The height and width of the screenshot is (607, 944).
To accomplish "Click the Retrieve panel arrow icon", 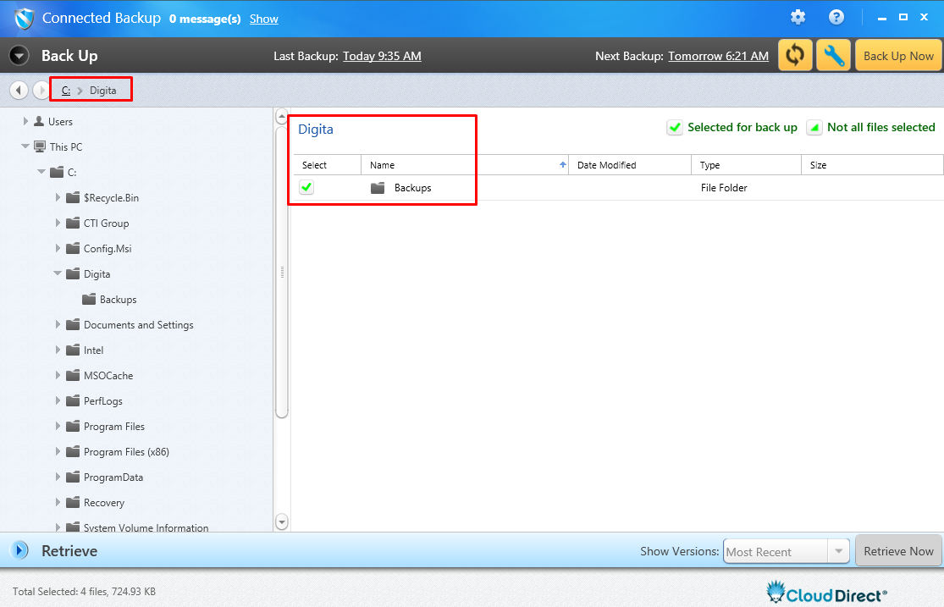I will pyautogui.click(x=19, y=551).
